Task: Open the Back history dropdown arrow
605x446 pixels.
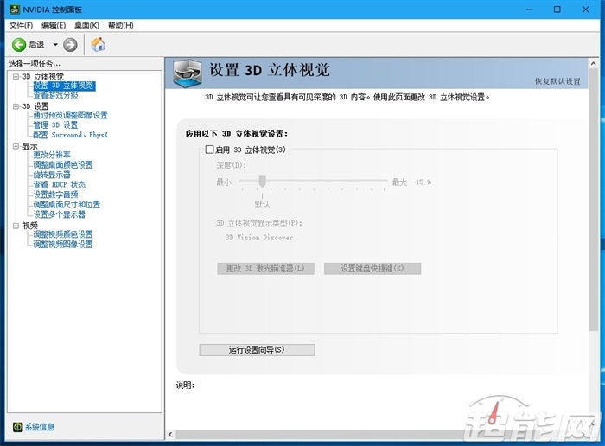Action: click(55, 45)
